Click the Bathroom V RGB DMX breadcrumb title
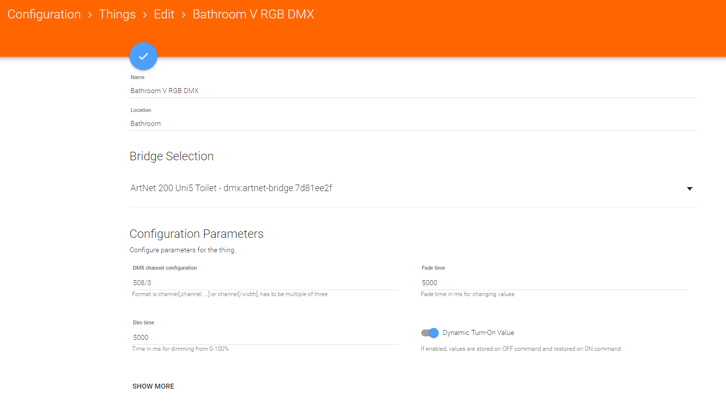Screen dimensions: 726x420 (253, 14)
